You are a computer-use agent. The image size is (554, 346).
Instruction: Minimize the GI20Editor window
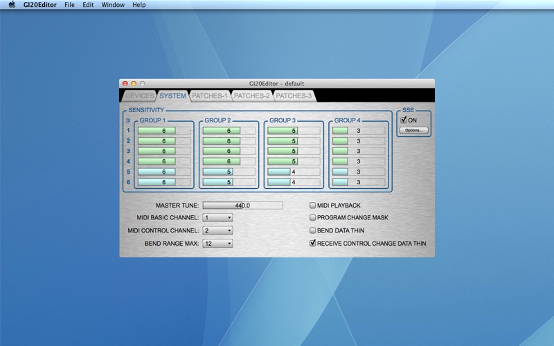pos(134,83)
